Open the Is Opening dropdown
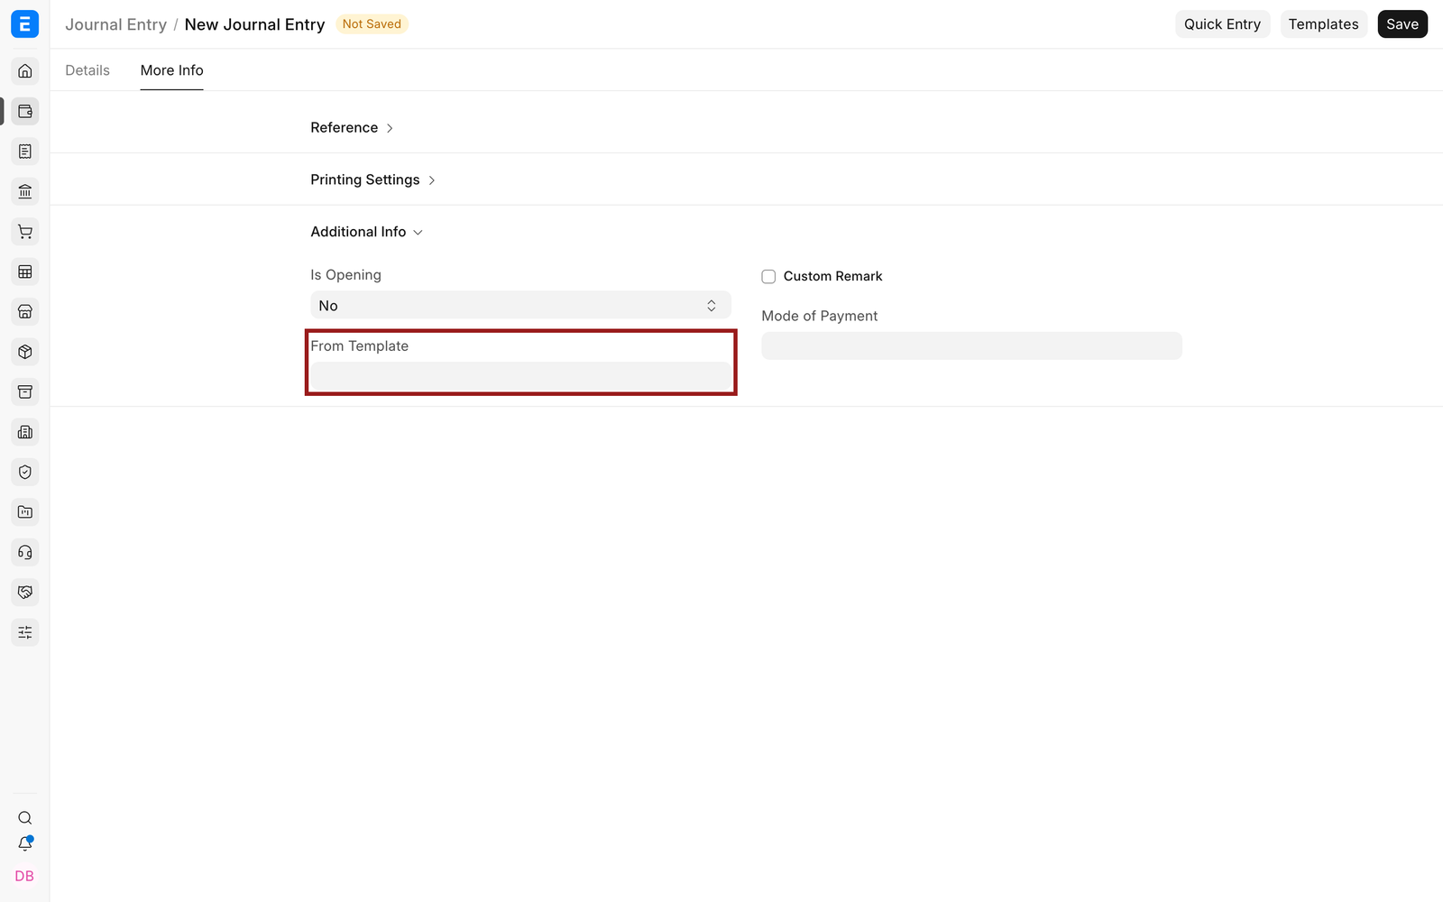 click(x=520, y=306)
